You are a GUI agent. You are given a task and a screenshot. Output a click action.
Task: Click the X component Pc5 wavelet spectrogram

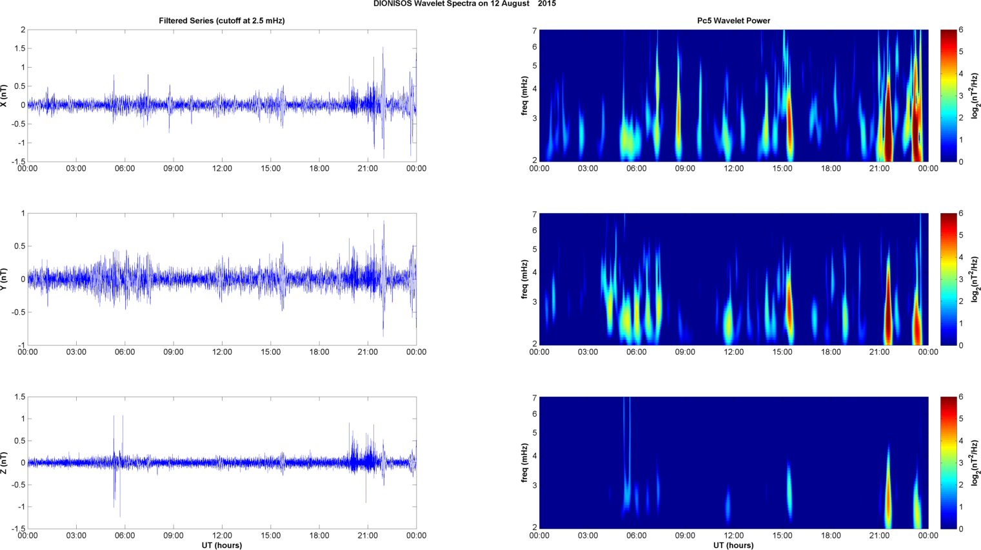click(733, 95)
